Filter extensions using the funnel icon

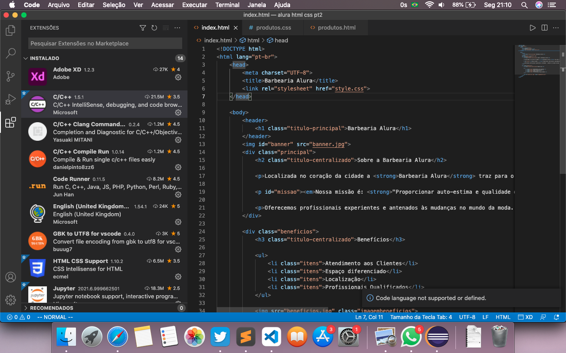(x=142, y=28)
